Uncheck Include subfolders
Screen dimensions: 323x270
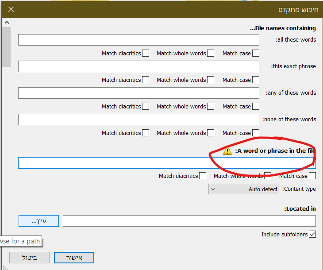coord(312,234)
